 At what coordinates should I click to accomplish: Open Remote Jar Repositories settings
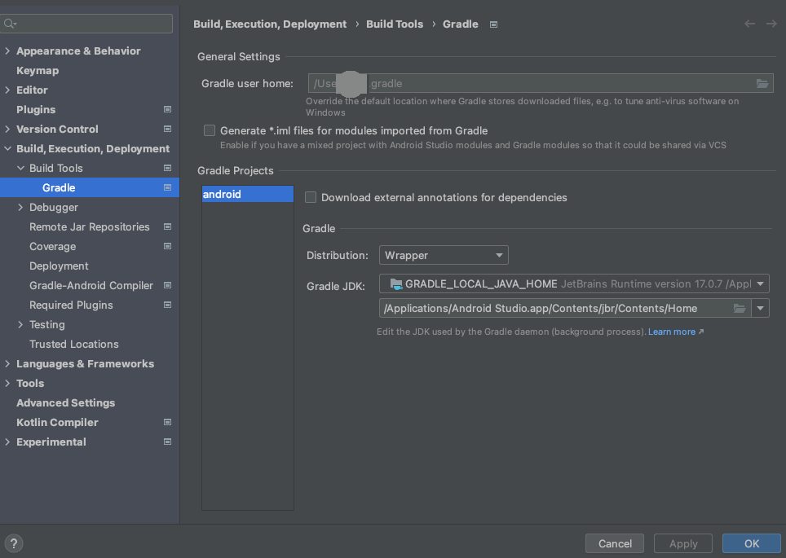click(x=89, y=227)
